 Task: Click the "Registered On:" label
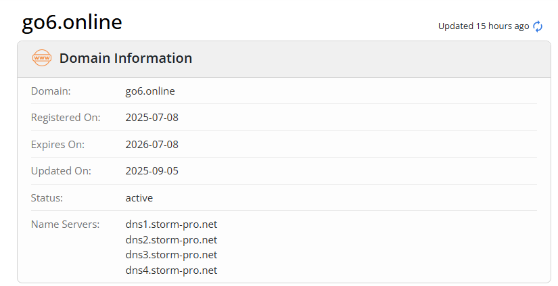coord(66,118)
